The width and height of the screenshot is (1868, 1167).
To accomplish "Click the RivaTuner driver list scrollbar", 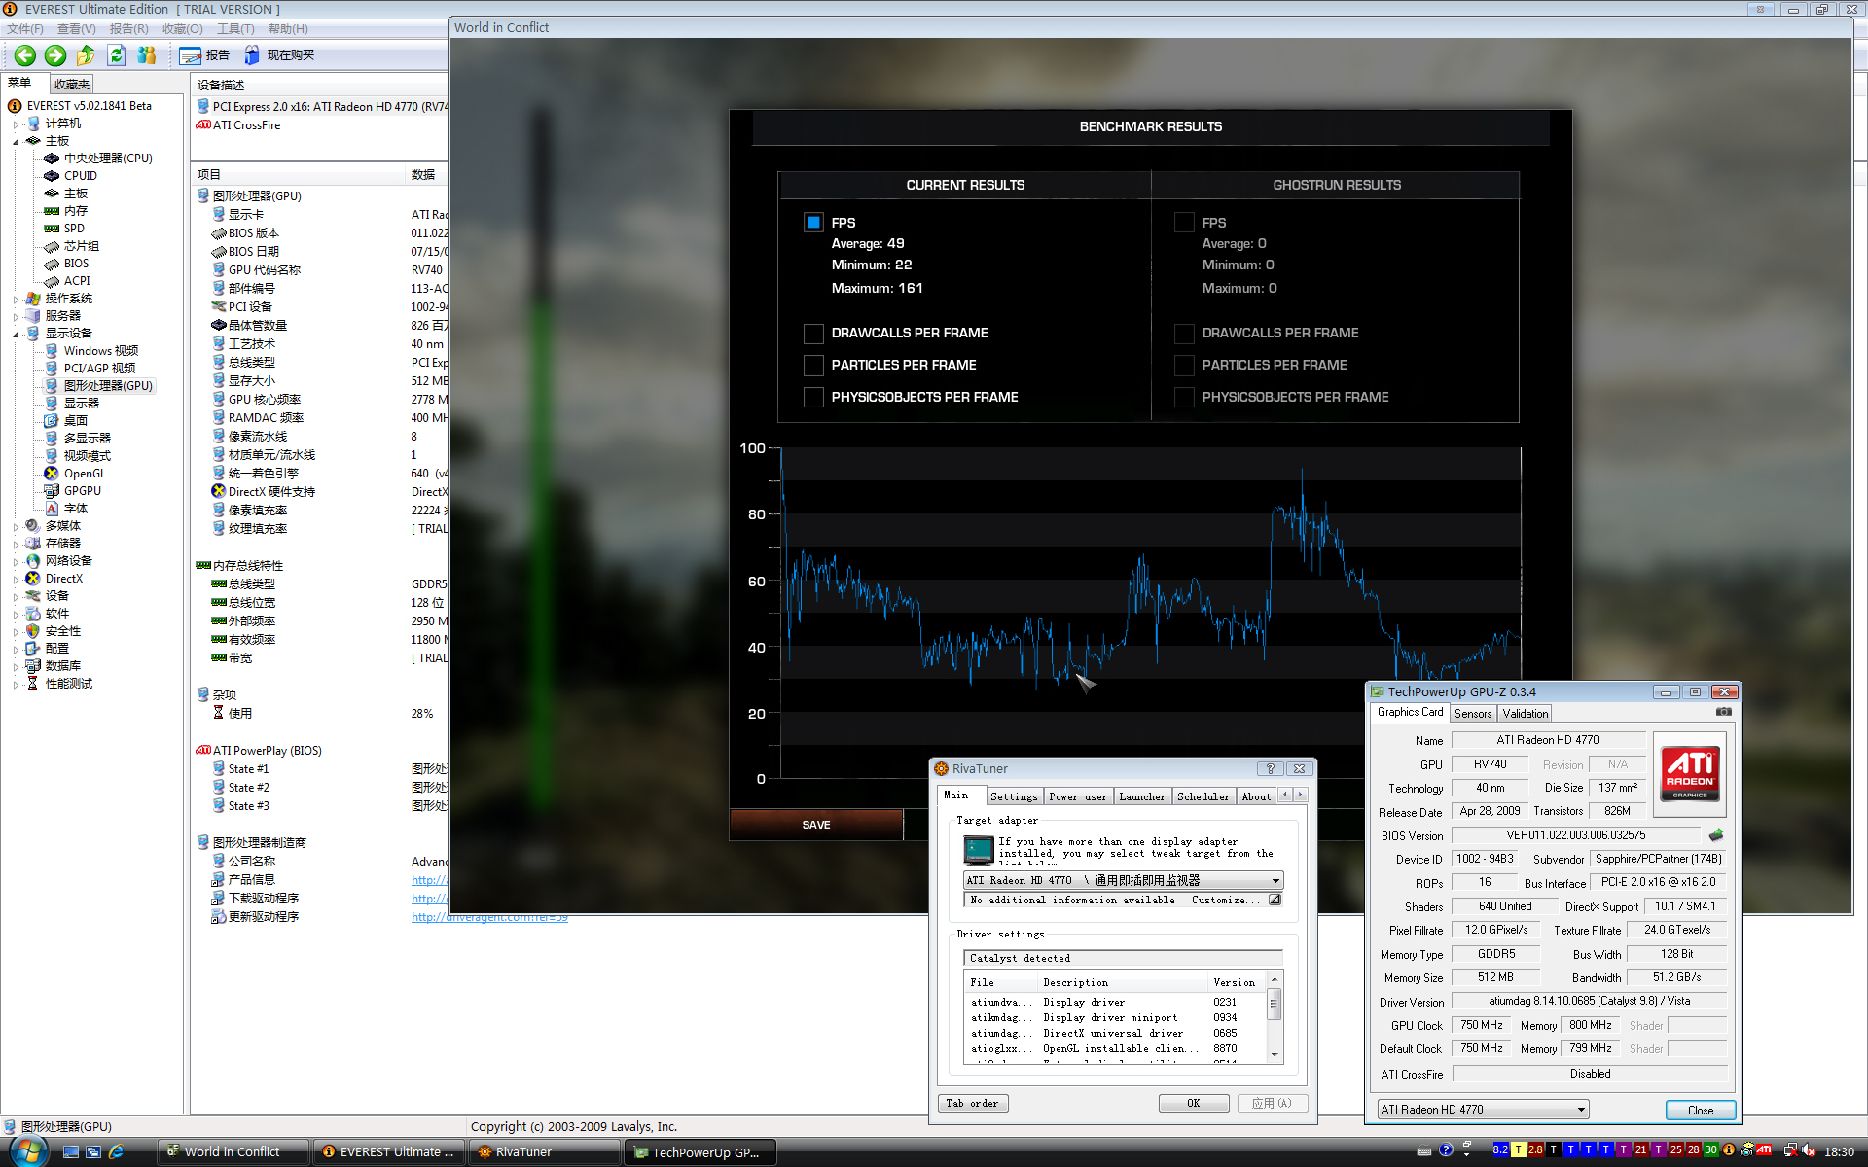I will tap(1274, 1017).
